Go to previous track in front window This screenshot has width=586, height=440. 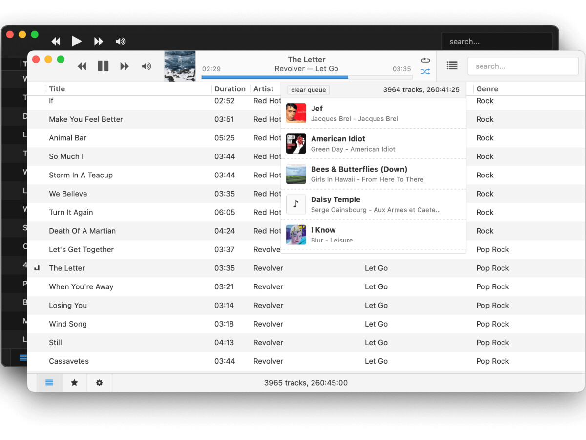82,66
